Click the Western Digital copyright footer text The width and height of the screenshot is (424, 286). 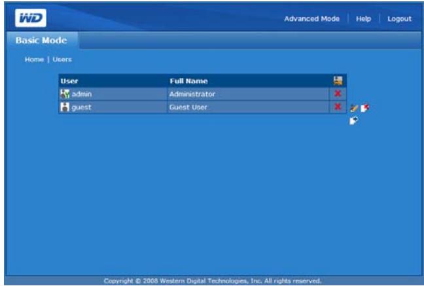point(213,281)
